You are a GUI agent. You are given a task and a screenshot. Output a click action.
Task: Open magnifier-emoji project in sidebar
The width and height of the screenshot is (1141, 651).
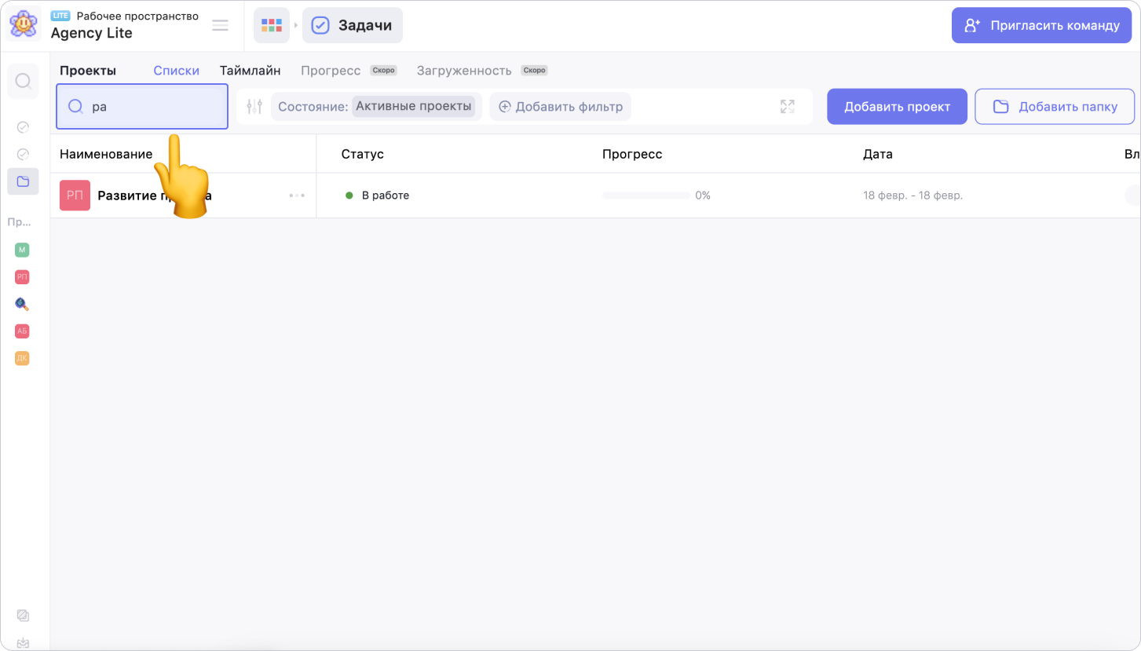[x=22, y=304]
